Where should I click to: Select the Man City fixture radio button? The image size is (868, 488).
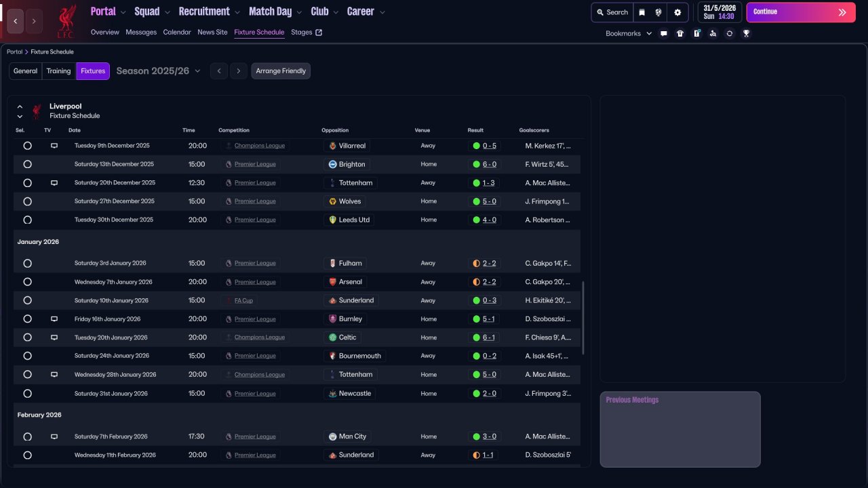tap(27, 437)
